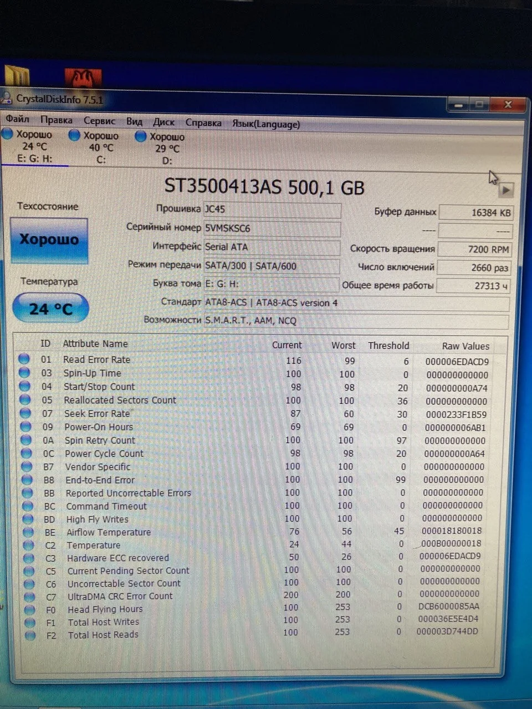Open the yellow folder desktop icon
532x709 pixels.
tap(17, 76)
